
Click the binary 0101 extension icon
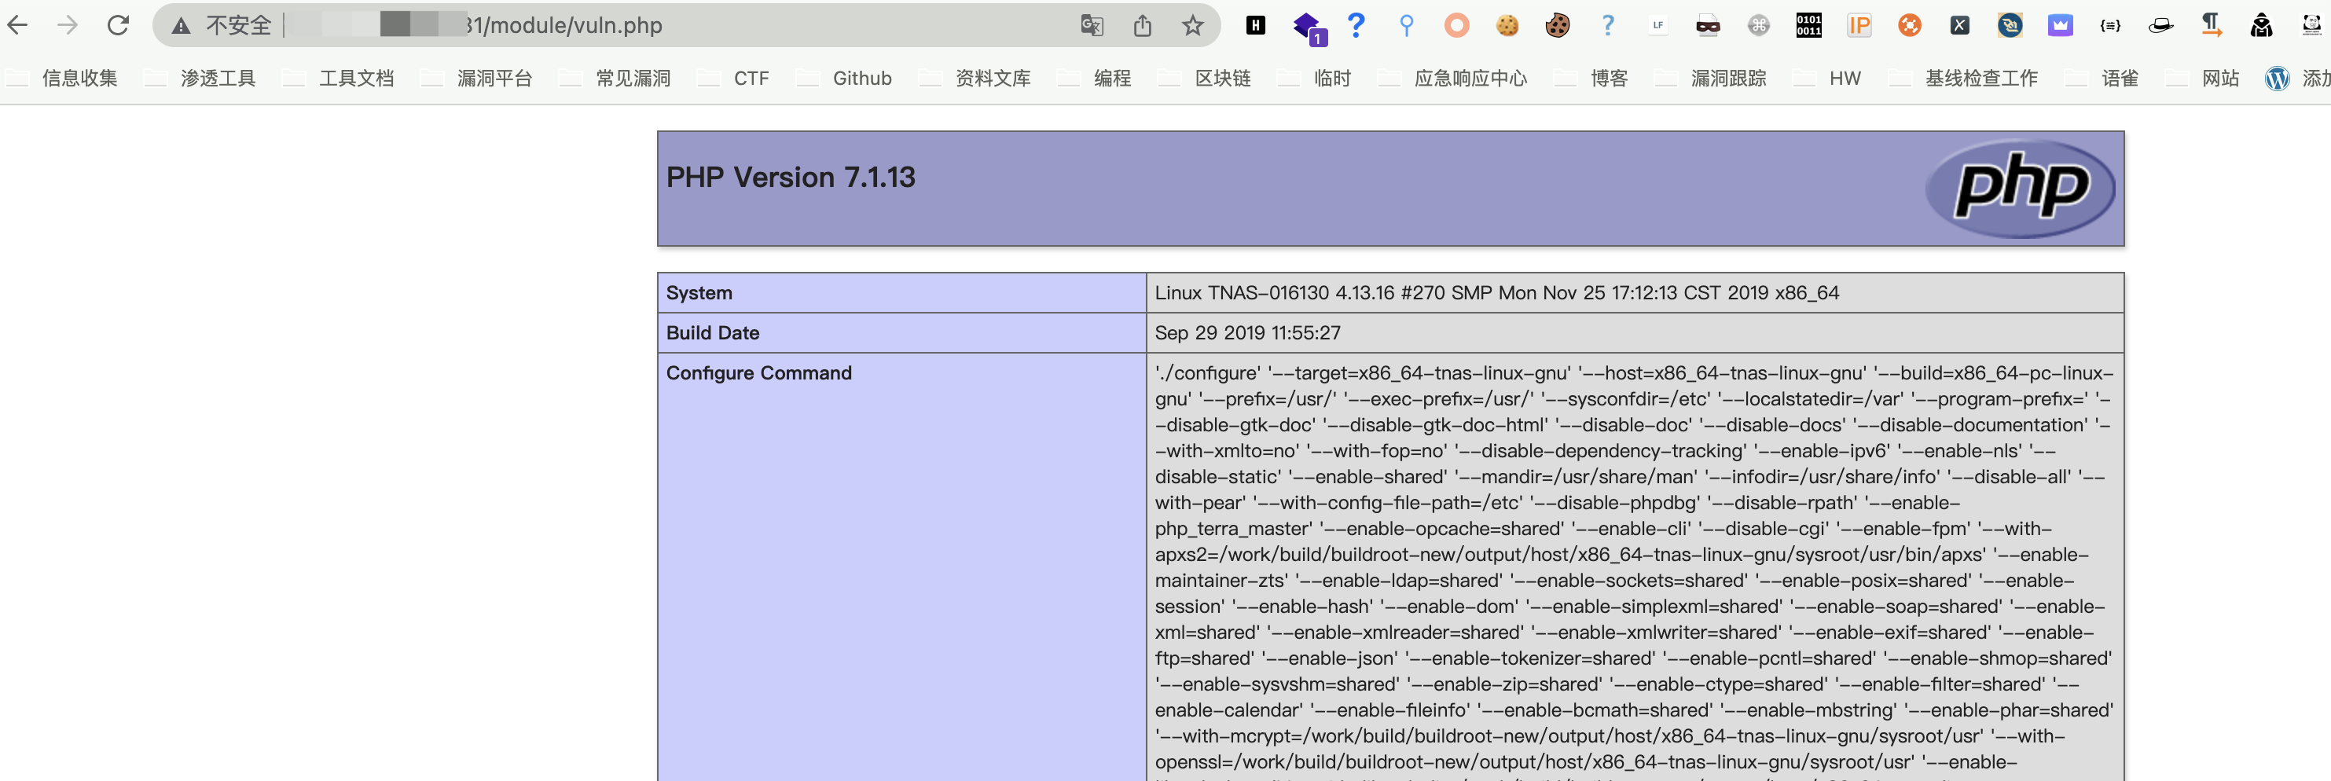1808,25
